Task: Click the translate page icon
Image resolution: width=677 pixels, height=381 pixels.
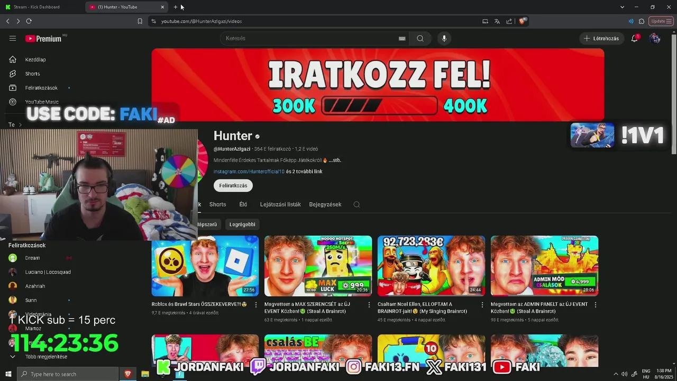Action: coord(497,21)
